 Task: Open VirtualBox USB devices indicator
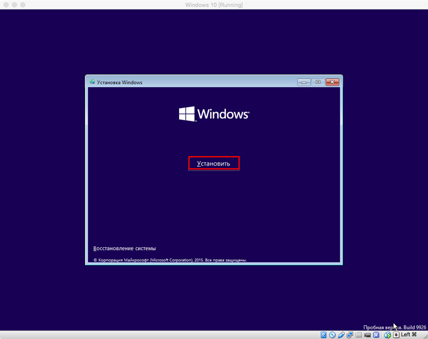coord(341,334)
